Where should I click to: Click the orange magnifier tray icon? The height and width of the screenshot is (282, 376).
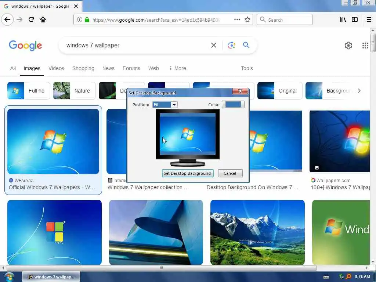[348, 277]
